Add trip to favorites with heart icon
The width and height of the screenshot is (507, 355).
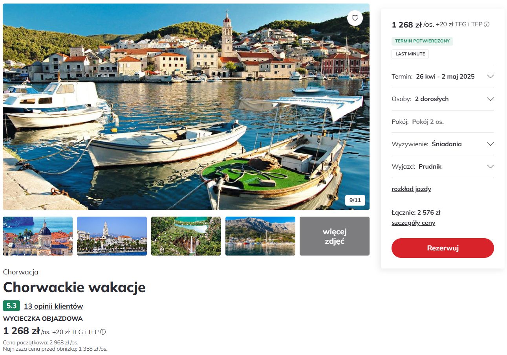(355, 18)
